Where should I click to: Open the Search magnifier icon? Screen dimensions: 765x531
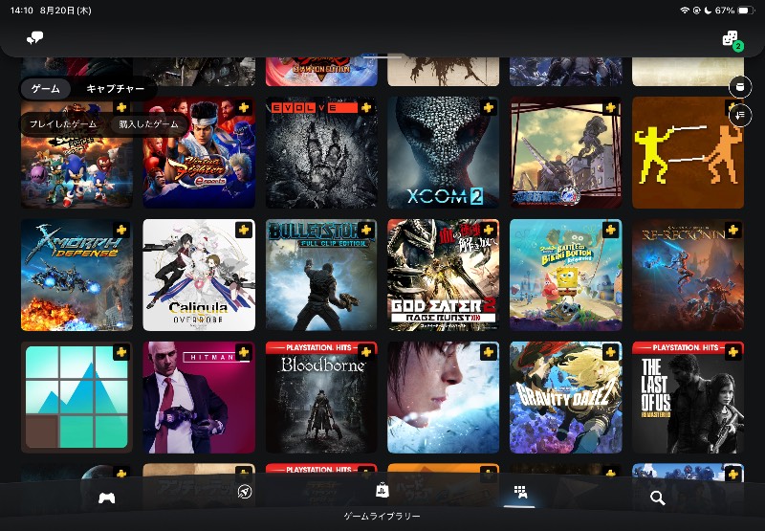[x=658, y=498]
